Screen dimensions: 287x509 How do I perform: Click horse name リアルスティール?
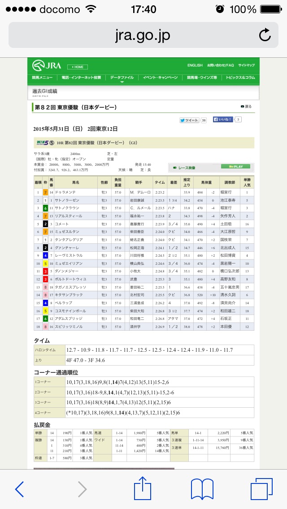pos(68,216)
